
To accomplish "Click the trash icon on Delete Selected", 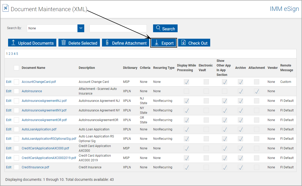I will pos(64,42).
